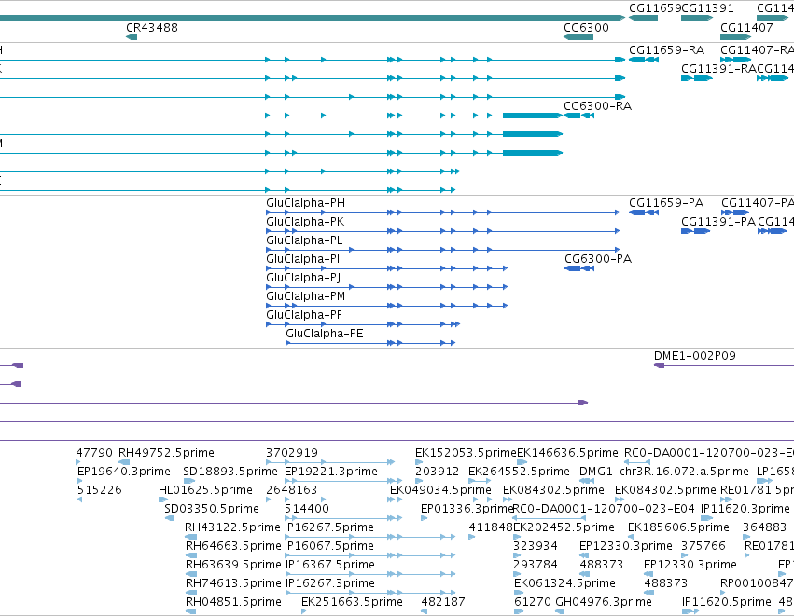
Task: Select EST SD18893.5prime
Action: click(189, 481)
